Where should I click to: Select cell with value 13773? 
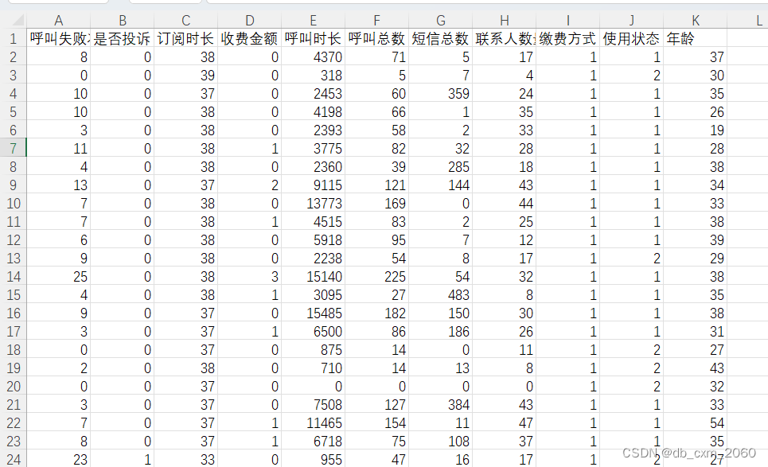pos(313,203)
